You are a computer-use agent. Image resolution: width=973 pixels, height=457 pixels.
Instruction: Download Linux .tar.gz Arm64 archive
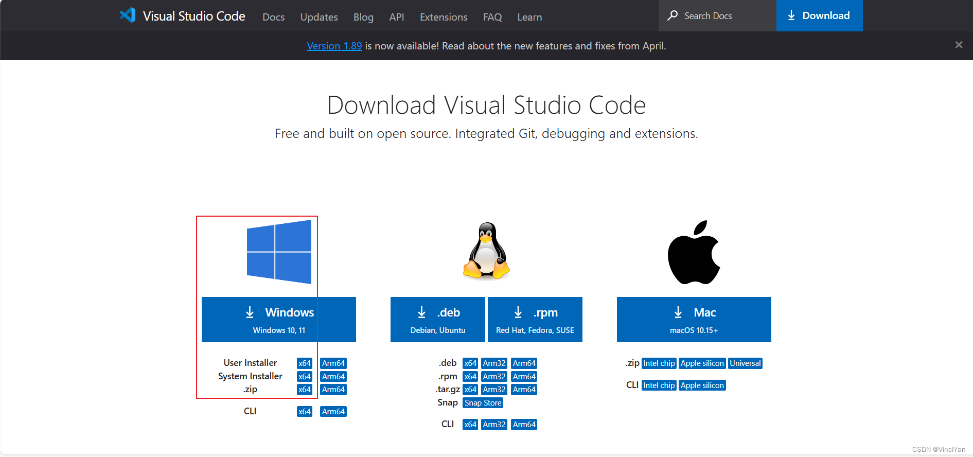coord(524,390)
